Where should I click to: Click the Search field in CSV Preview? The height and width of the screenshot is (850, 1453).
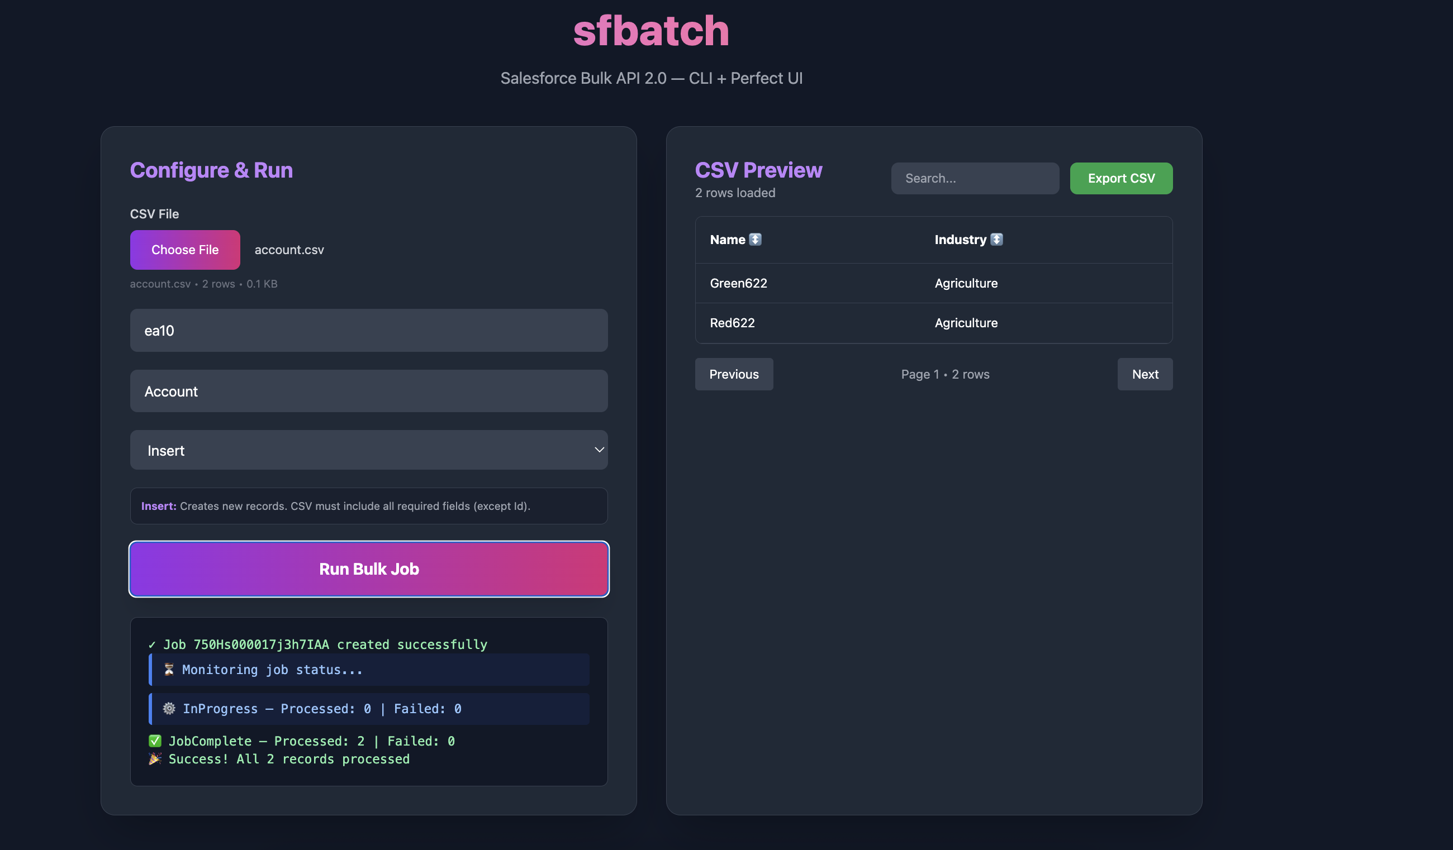tap(975, 178)
